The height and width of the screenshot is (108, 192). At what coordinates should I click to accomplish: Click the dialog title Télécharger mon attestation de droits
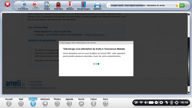pyautogui.click(x=78, y=43)
